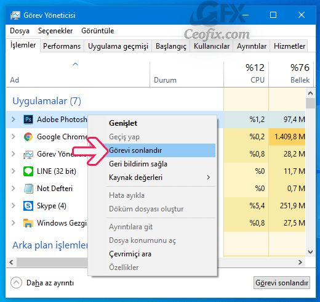
Task: Click the Not Defteri notepad icon
Action: (28, 189)
